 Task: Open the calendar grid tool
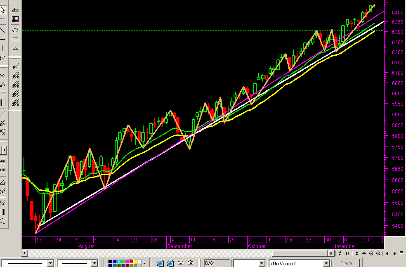click(x=15, y=19)
